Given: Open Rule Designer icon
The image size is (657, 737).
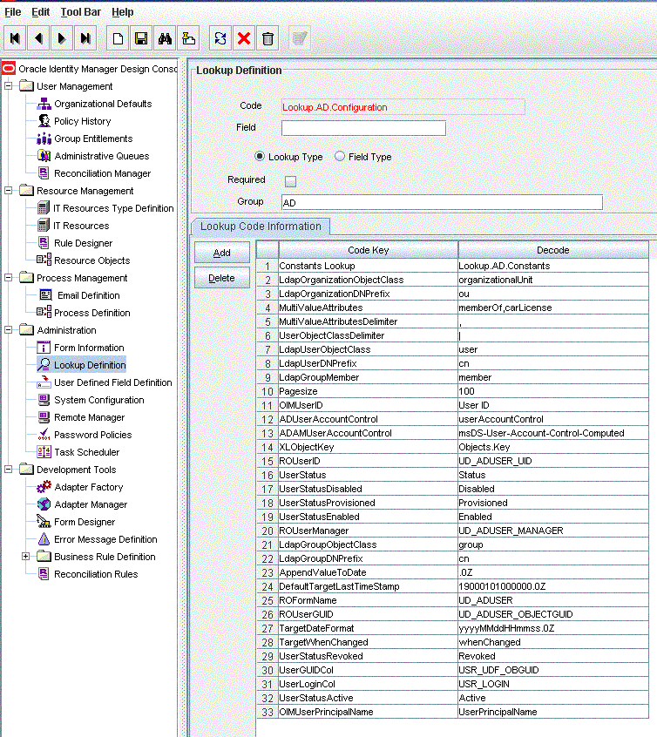Looking at the screenshot, I should tap(44, 243).
